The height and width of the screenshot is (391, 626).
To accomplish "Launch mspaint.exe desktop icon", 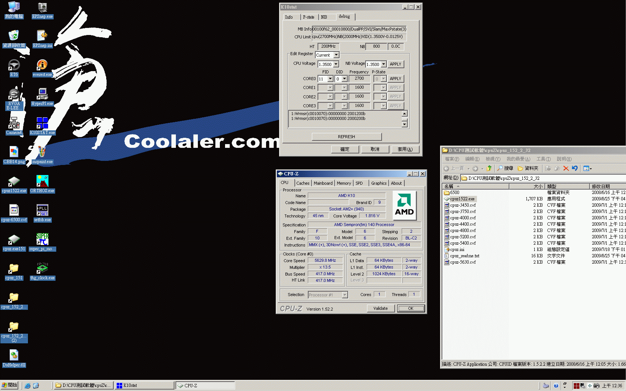I will pos(42,155).
